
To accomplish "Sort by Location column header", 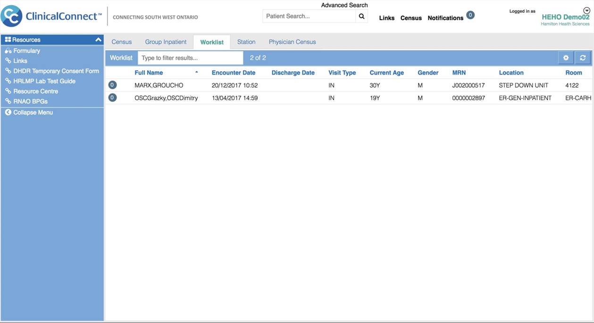I will (511, 73).
